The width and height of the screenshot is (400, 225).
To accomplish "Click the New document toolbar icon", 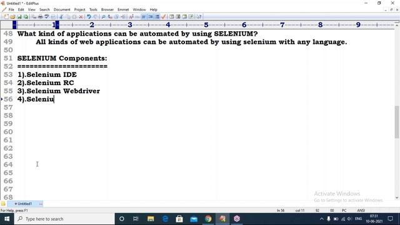I will click(x=6, y=17).
